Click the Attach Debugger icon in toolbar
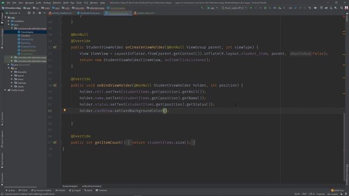The height and width of the screenshot is (196, 349). pyautogui.click(x=280, y=8)
